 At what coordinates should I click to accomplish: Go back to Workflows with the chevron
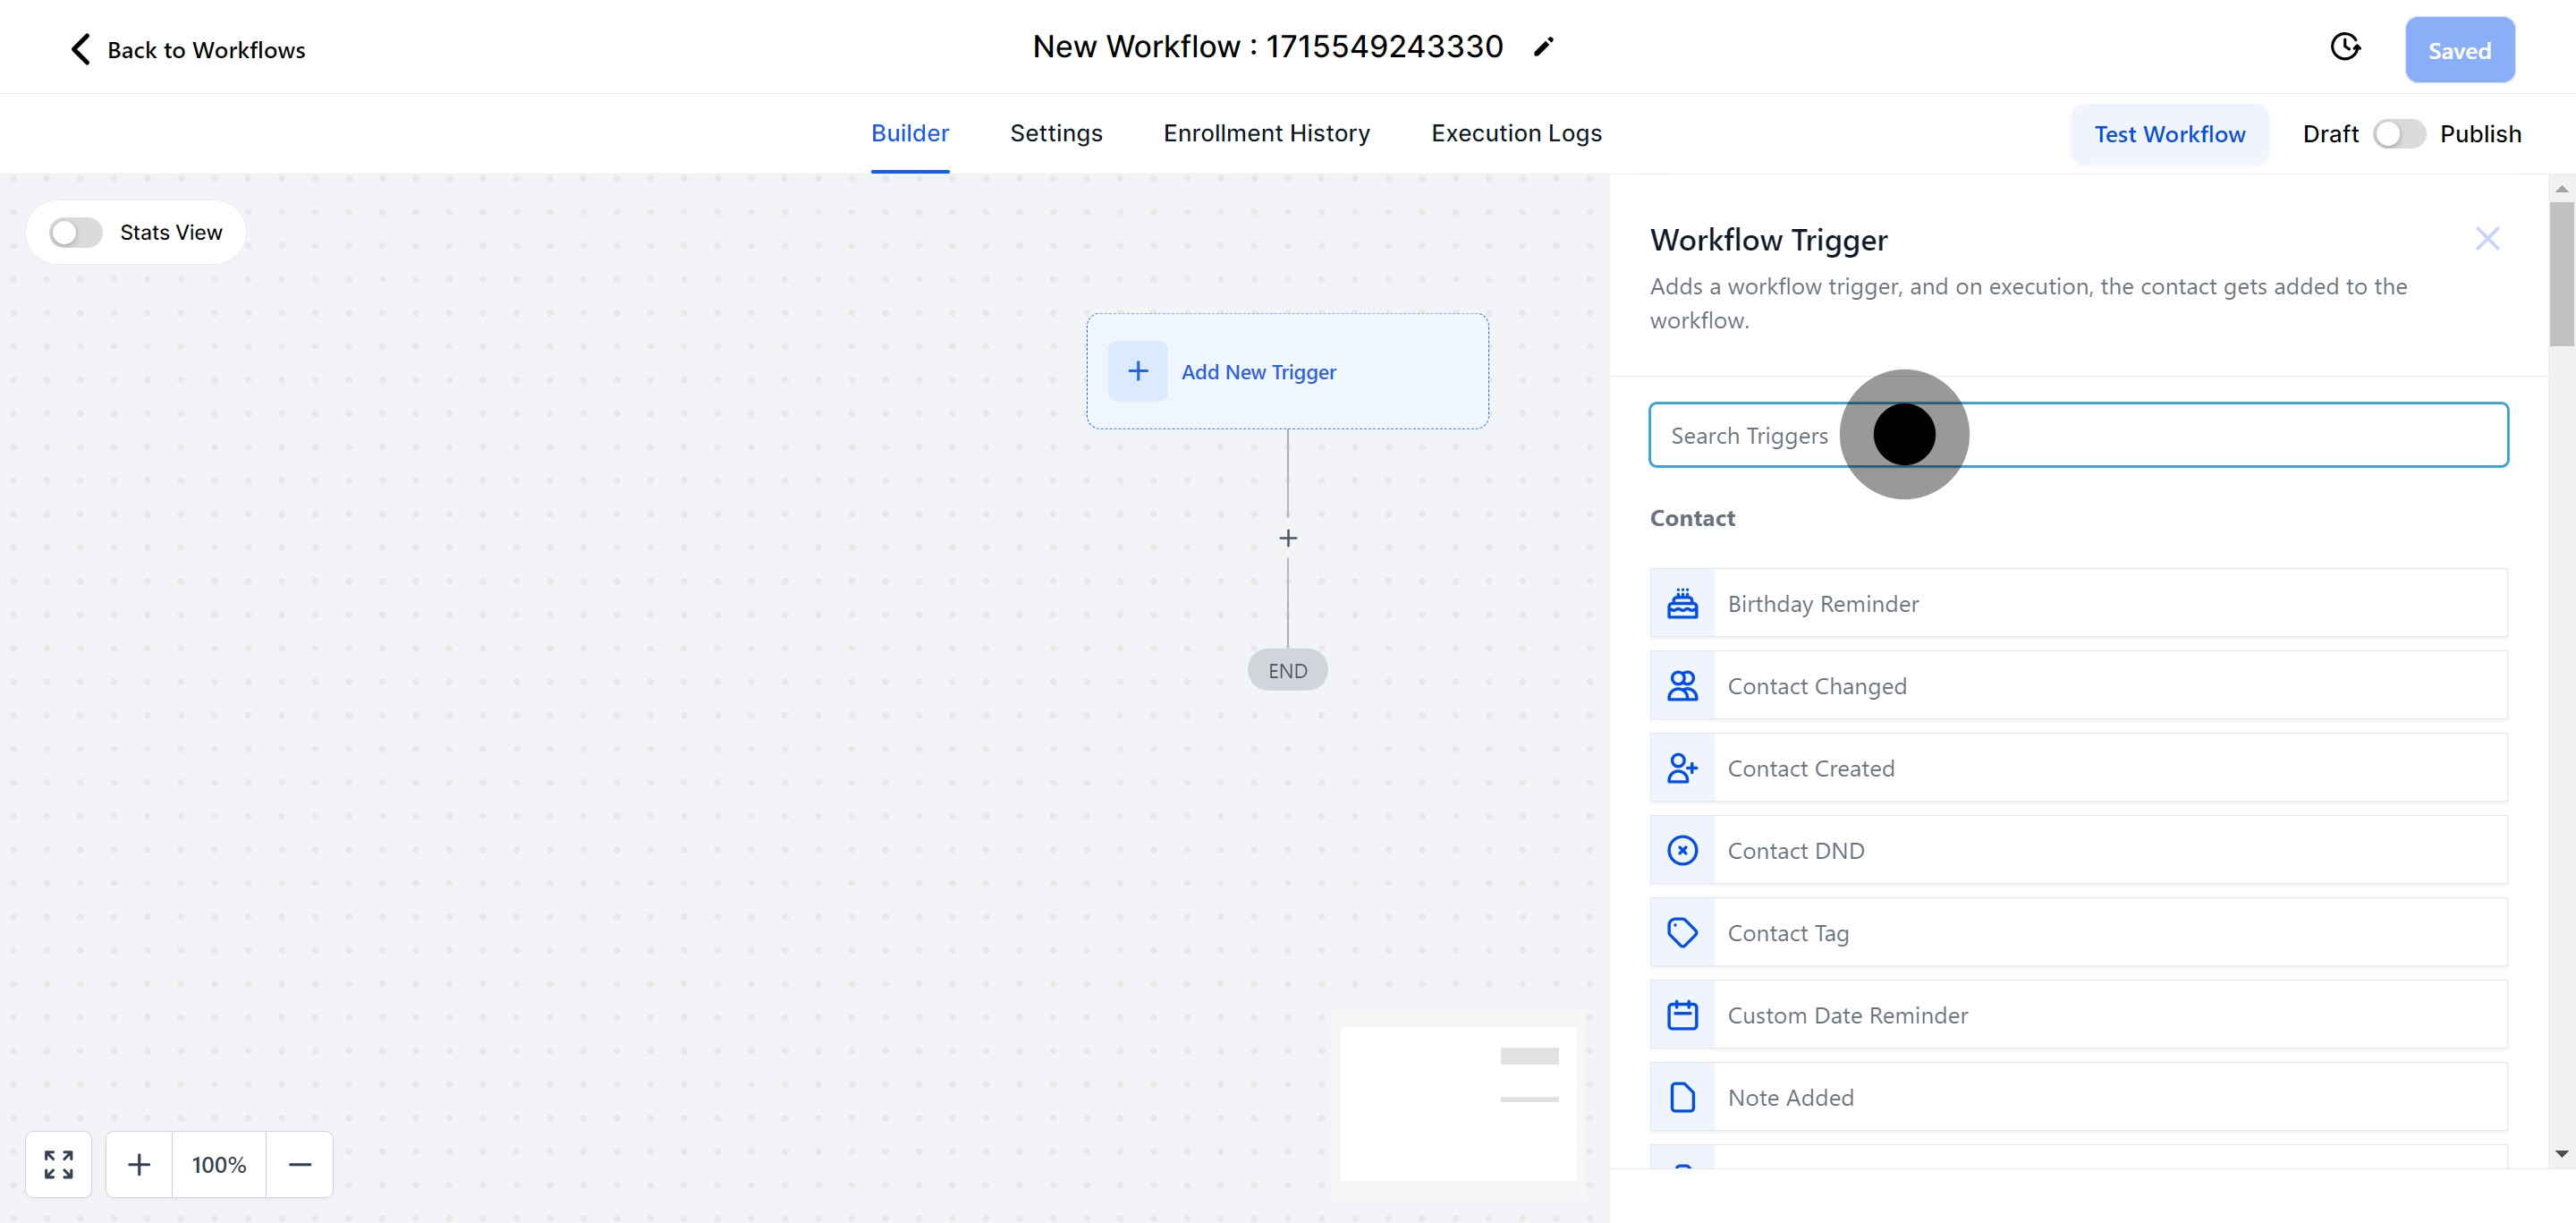click(x=81, y=49)
